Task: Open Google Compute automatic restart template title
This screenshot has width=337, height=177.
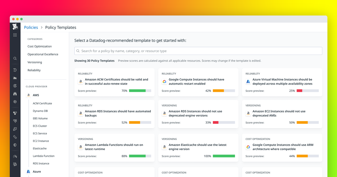Action: [x=197, y=82]
